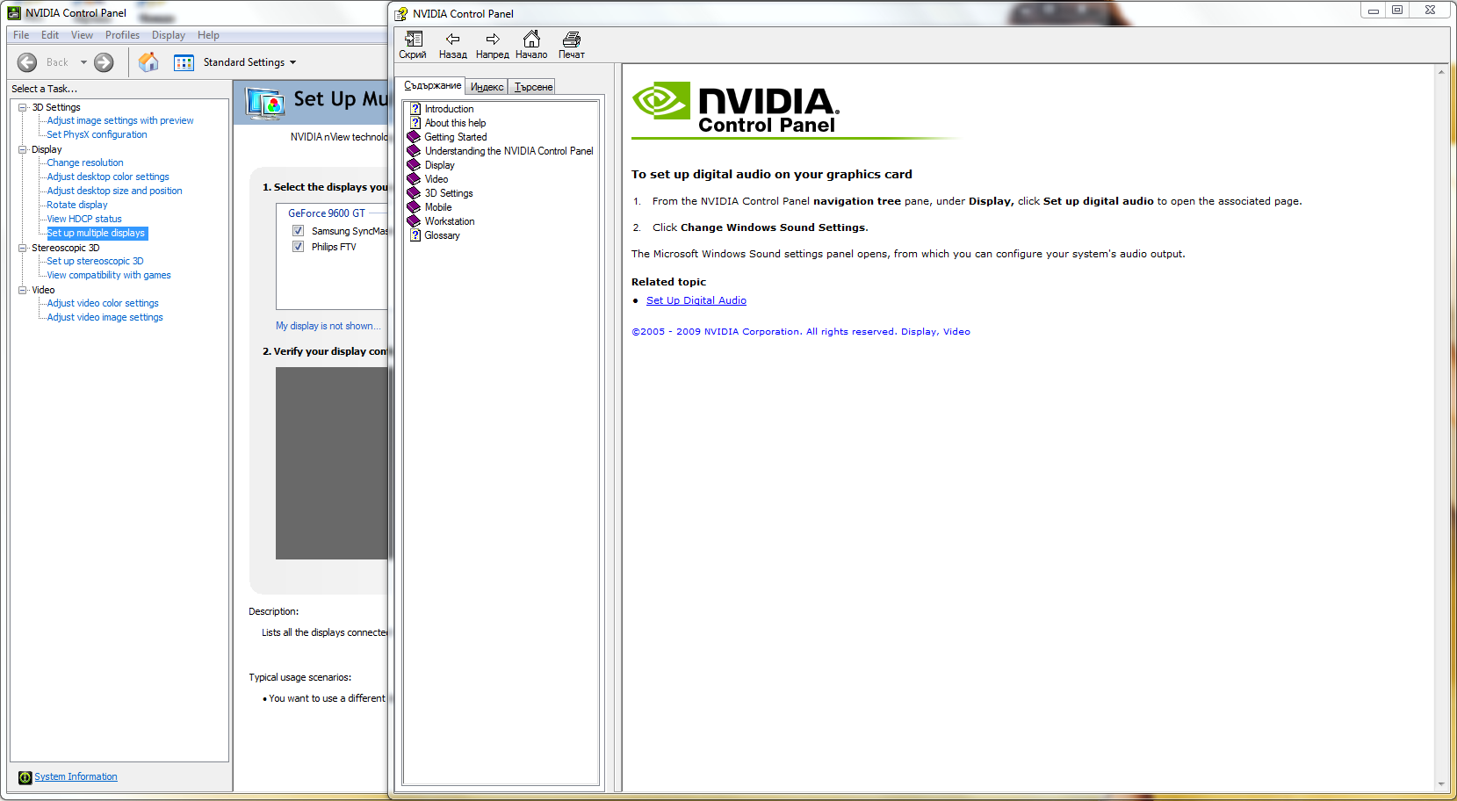The height and width of the screenshot is (801, 1457).
Task: Click the About this help page icon
Action: pyautogui.click(x=415, y=123)
